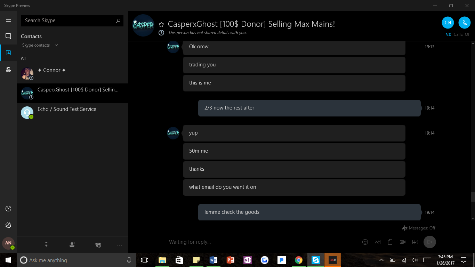The width and height of the screenshot is (475, 267).
Task: Click the "2/3 now the rest after" message
Action: pos(309,108)
